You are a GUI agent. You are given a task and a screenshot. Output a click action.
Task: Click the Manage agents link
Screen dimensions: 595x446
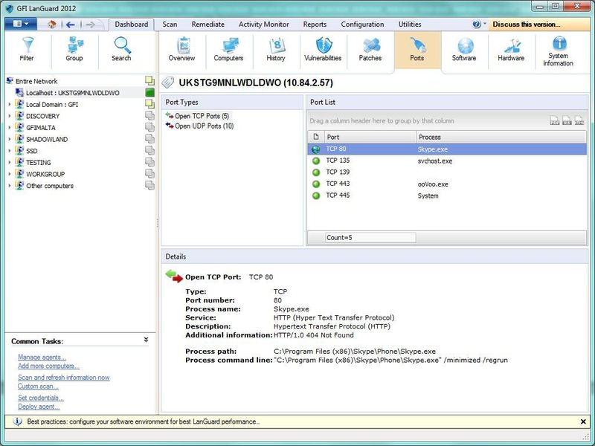42,358
